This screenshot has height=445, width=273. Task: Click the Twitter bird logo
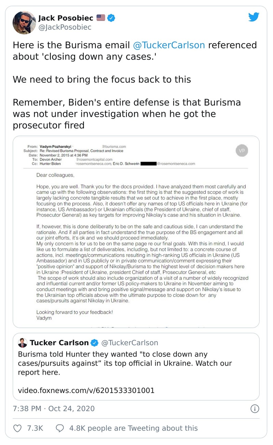(254, 17)
